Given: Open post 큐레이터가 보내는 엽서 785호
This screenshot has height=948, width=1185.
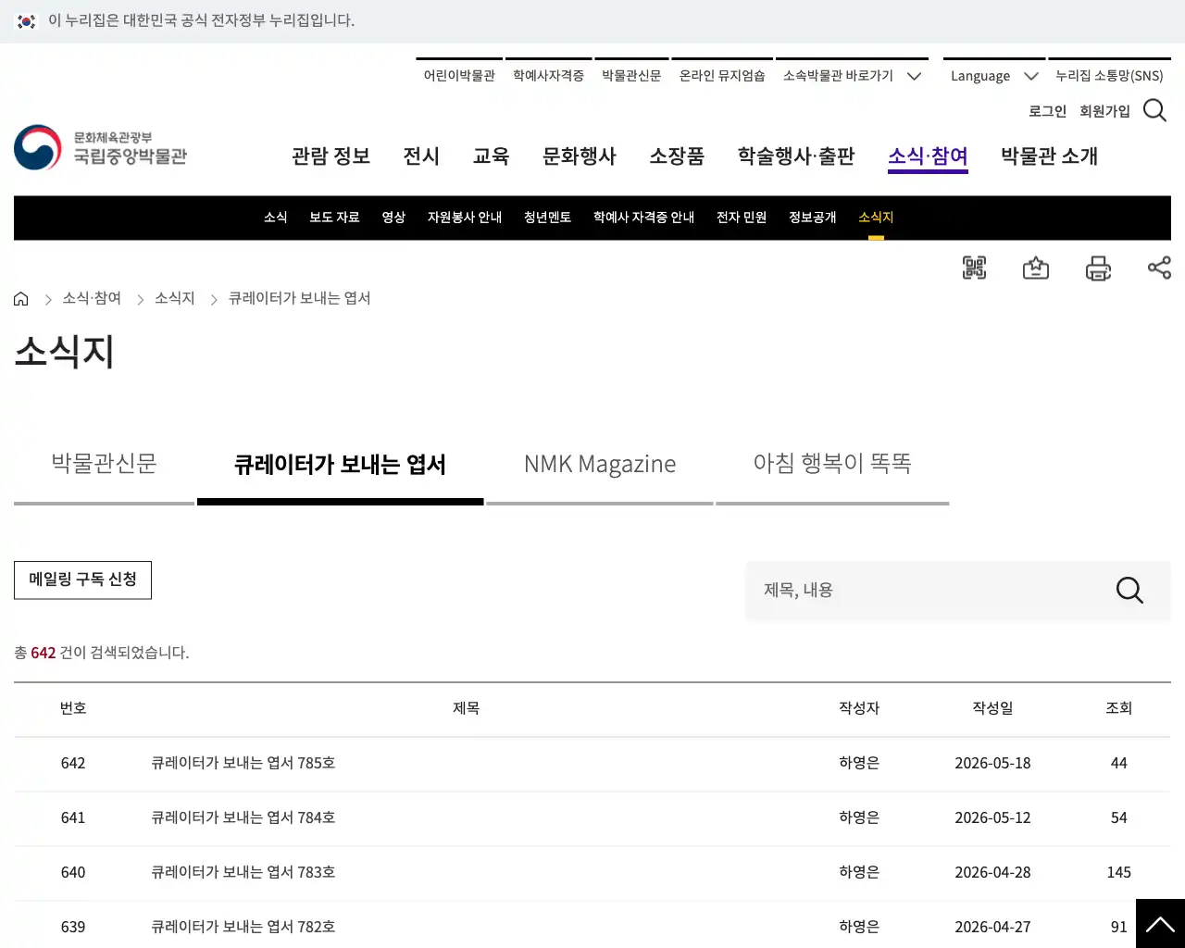Looking at the screenshot, I should pyautogui.click(x=243, y=763).
